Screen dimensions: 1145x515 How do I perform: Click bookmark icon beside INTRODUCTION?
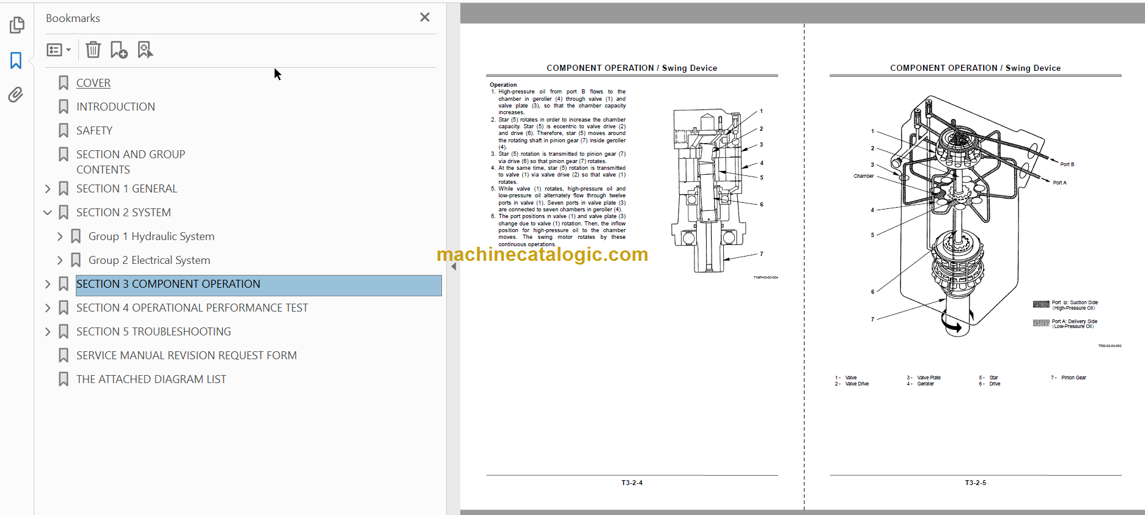coord(64,107)
